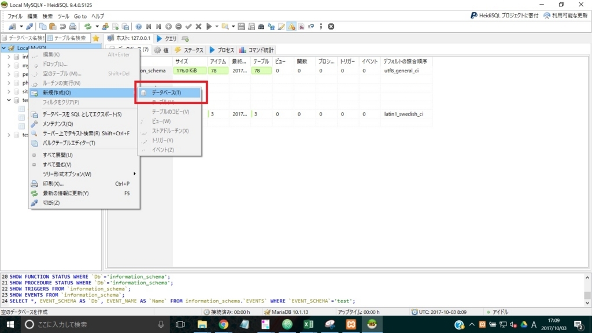Toggle the warning triangle toolbar button
The image size is (592, 333).
(291, 27)
